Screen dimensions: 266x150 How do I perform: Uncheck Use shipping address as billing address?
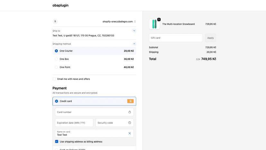[57, 142]
